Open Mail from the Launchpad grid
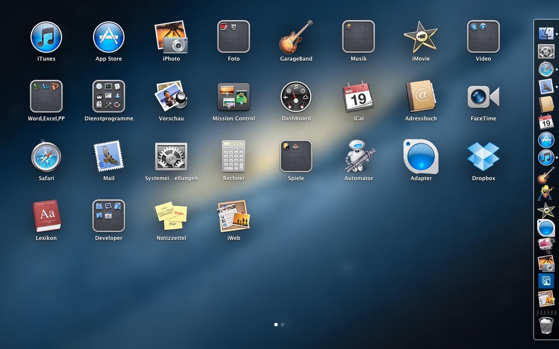Image resolution: width=559 pixels, height=349 pixels. coord(109,156)
